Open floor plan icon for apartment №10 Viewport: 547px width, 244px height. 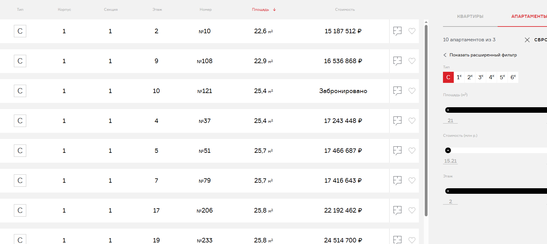397,31
